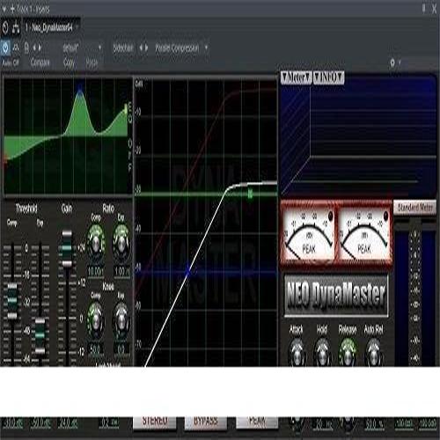Toggle the STEREO mode button

[x=155, y=422]
